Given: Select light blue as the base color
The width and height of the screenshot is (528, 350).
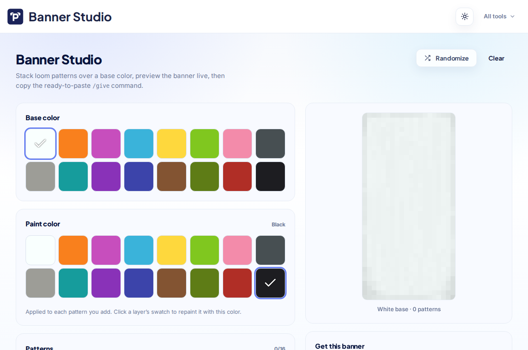Looking at the screenshot, I should point(139,144).
